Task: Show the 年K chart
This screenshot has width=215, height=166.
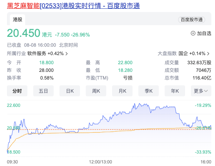Action: [175, 91]
